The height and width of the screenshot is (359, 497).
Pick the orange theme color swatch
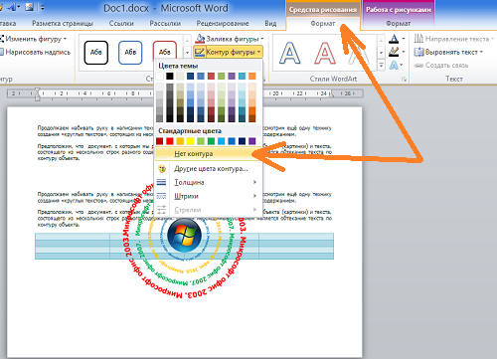(252, 77)
